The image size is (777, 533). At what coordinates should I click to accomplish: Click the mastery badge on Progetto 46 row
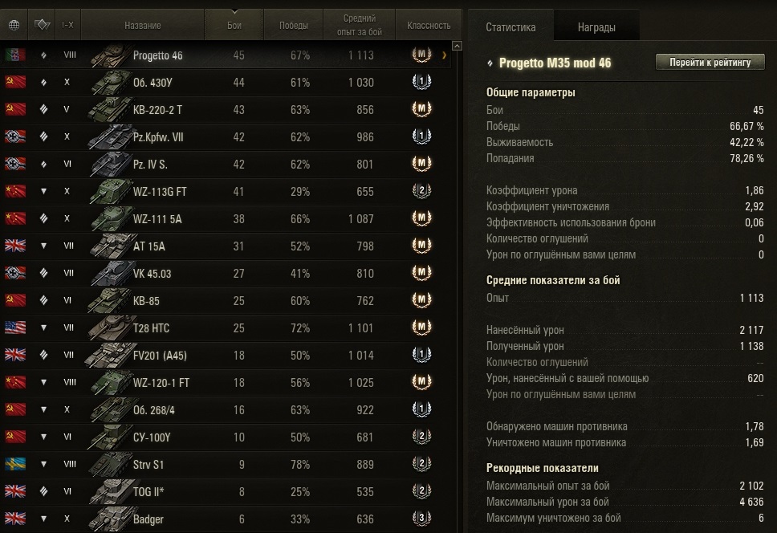point(421,55)
